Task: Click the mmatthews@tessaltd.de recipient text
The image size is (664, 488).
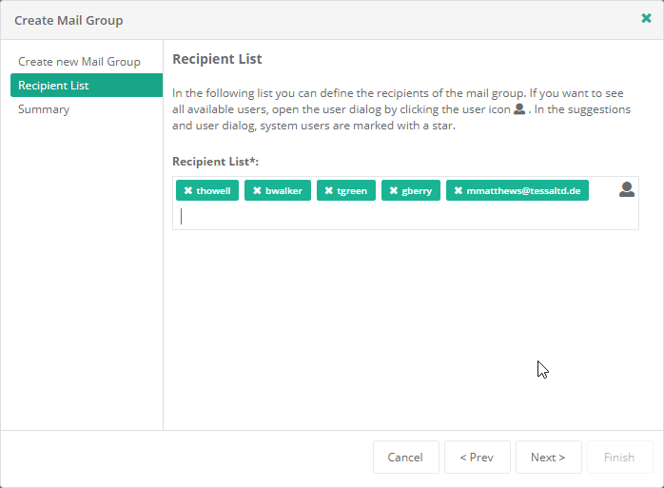Action: (523, 191)
